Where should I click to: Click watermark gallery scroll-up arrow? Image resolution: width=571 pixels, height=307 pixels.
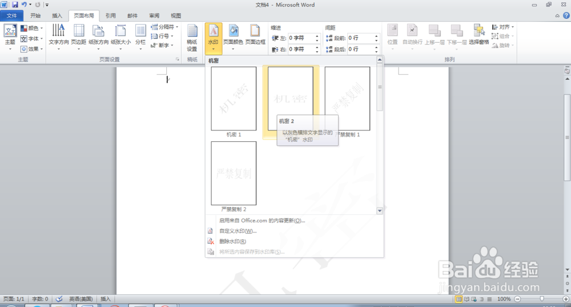pyautogui.click(x=380, y=60)
